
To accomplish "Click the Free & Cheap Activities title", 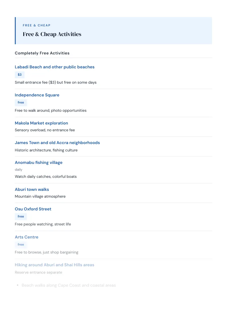I will 52,34.
